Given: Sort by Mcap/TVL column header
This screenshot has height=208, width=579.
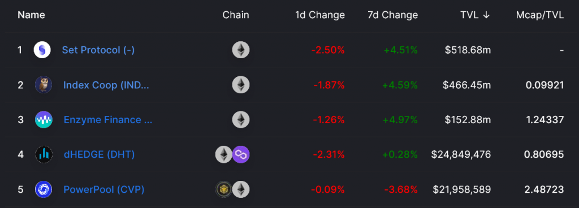Looking at the screenshot, I should pyautogui.click(x=540, y=15).
